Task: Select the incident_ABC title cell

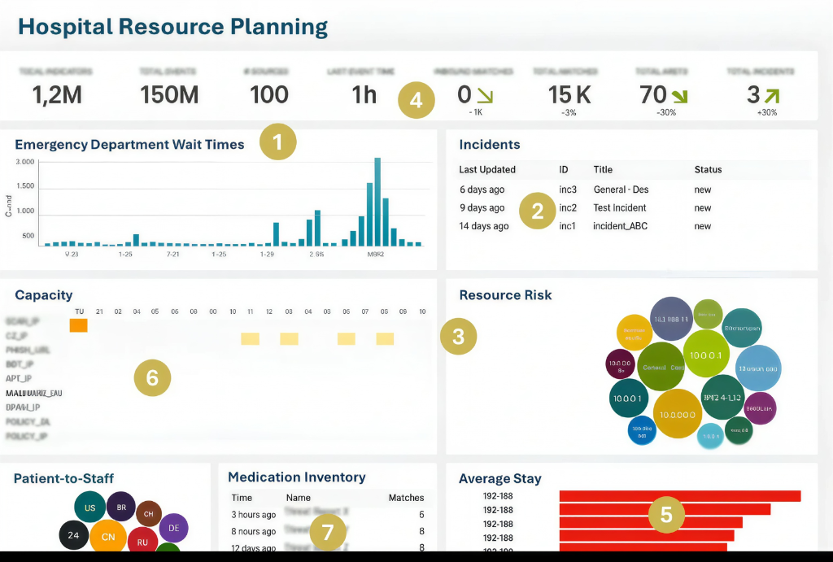Action: [620, 226]
